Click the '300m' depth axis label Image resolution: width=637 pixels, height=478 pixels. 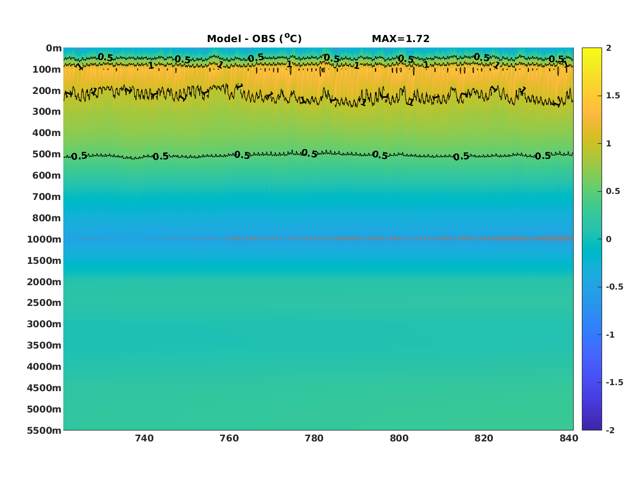tap(47, 112)
